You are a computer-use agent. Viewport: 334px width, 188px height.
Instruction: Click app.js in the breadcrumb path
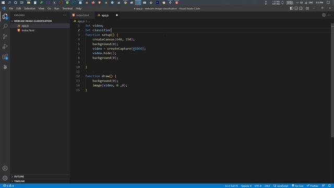click(x=81, y=21)
